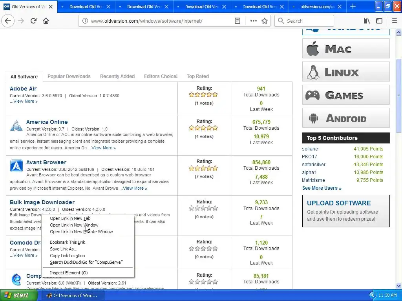The width and height of the screenshot is (402, 301).
Task: Click the forward navigation arrow
Action: (x=21, y=21)
